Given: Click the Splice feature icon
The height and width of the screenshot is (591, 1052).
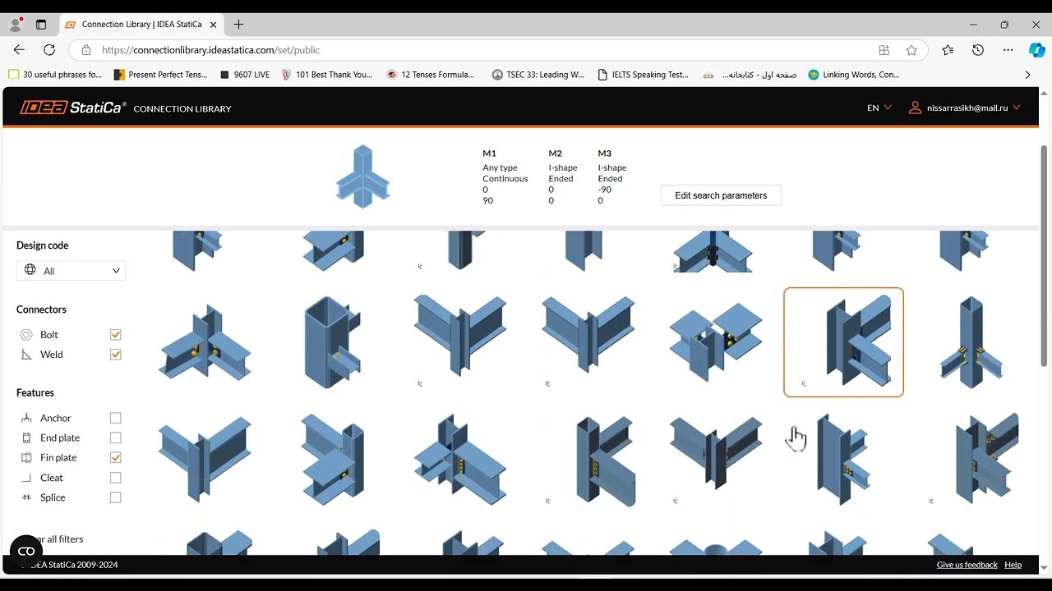Looking at the screenshot, I should (26, 497).
